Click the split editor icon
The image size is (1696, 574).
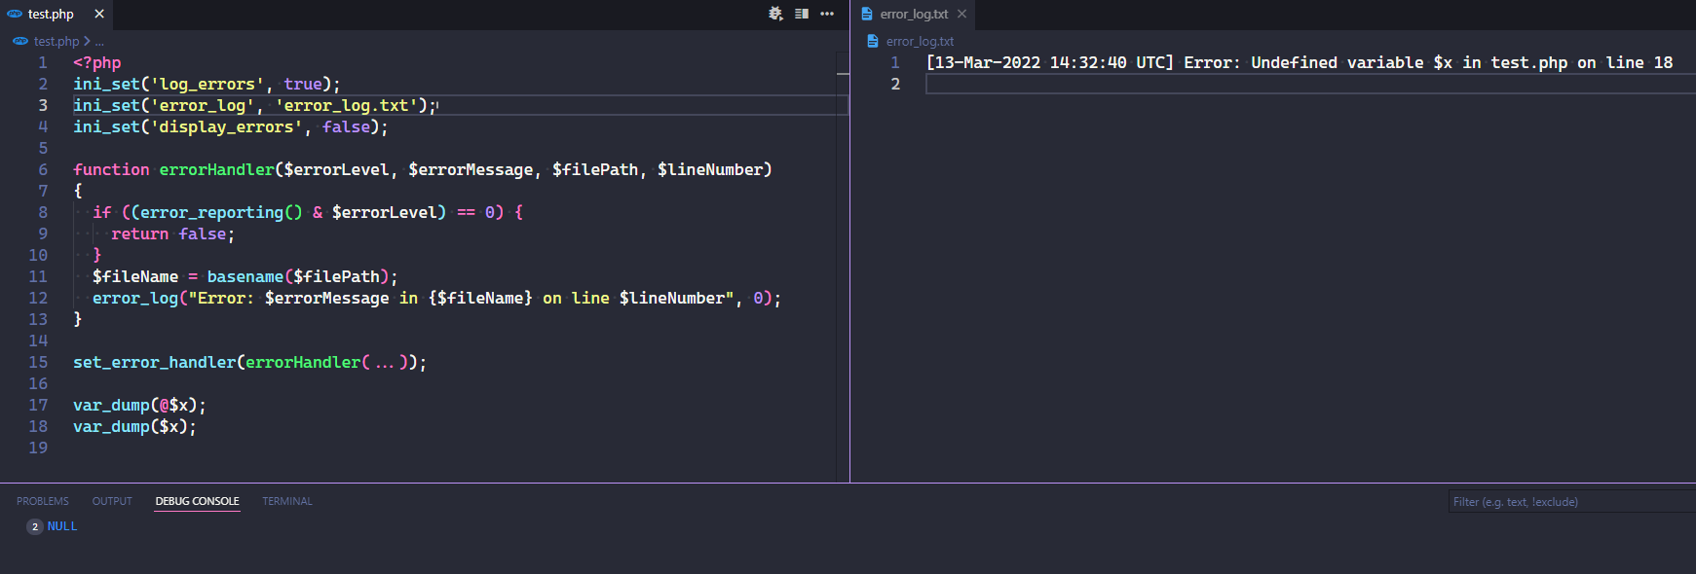click(802, 14)
